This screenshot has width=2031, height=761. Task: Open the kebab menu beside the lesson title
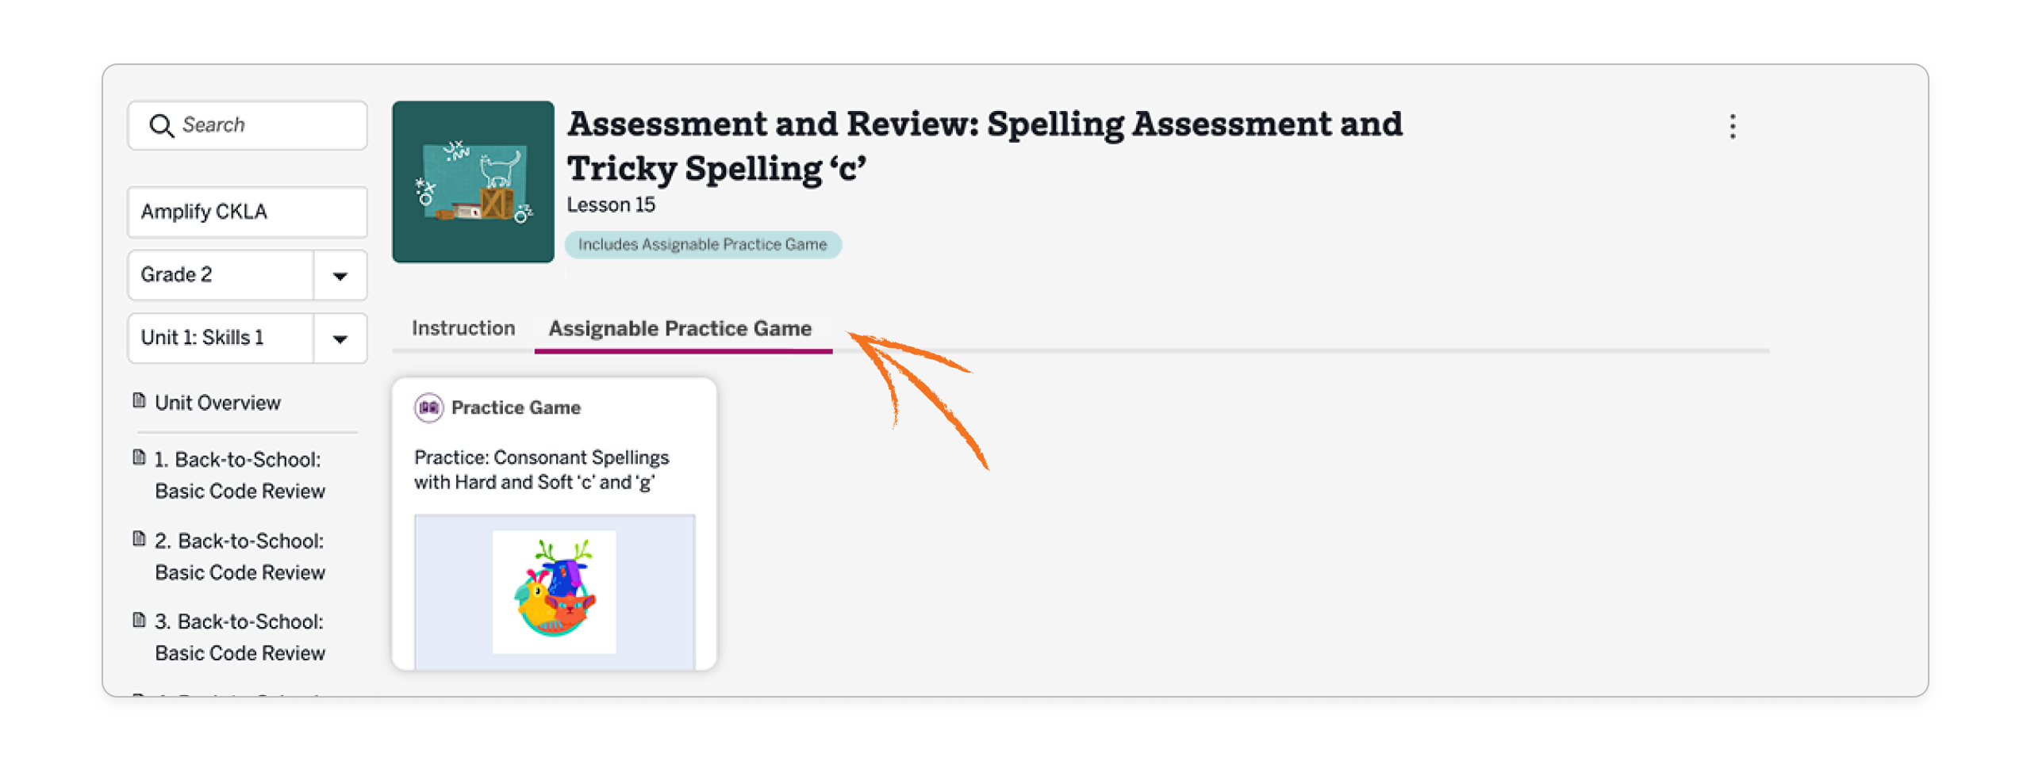[x=1733, y=125]
